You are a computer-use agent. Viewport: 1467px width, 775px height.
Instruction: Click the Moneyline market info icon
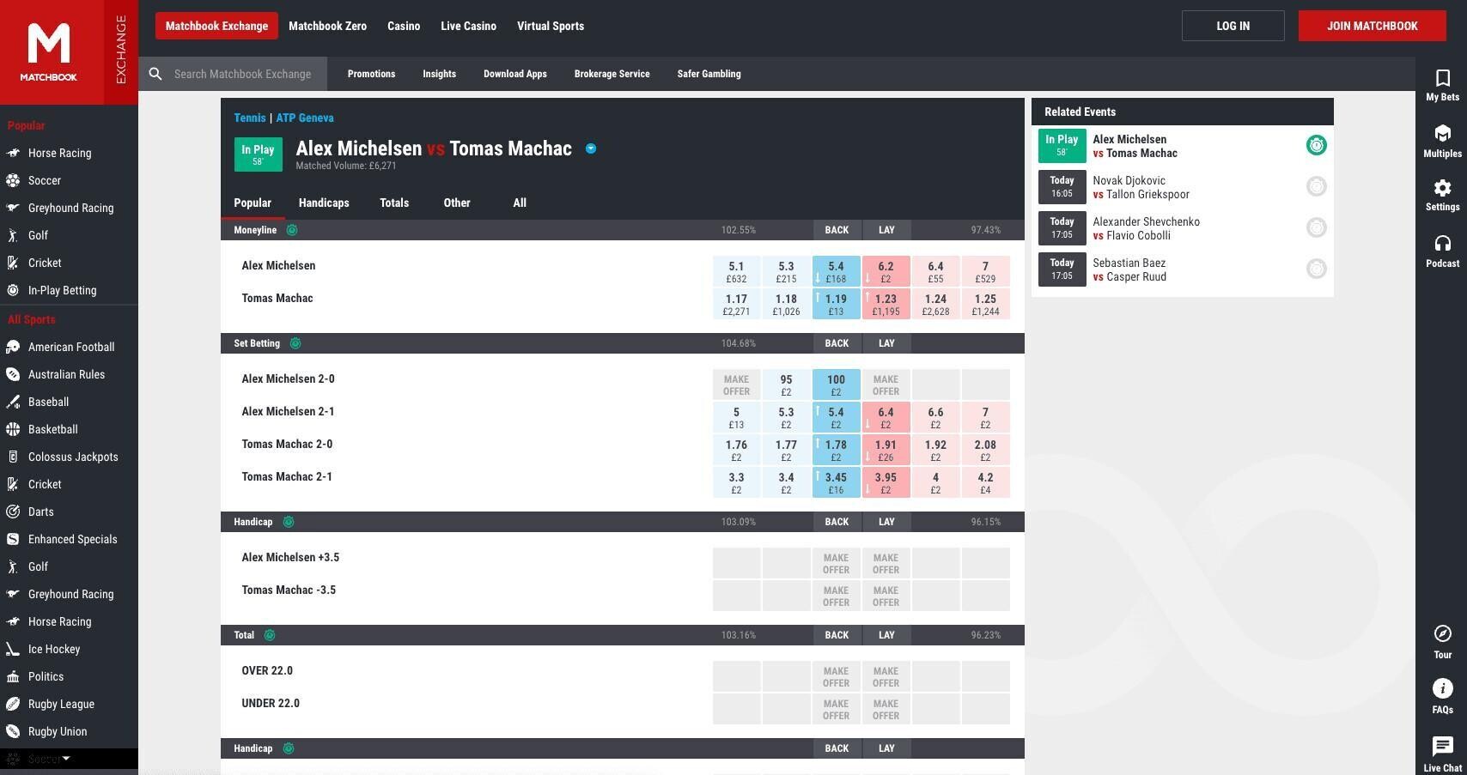pos(292,230)
